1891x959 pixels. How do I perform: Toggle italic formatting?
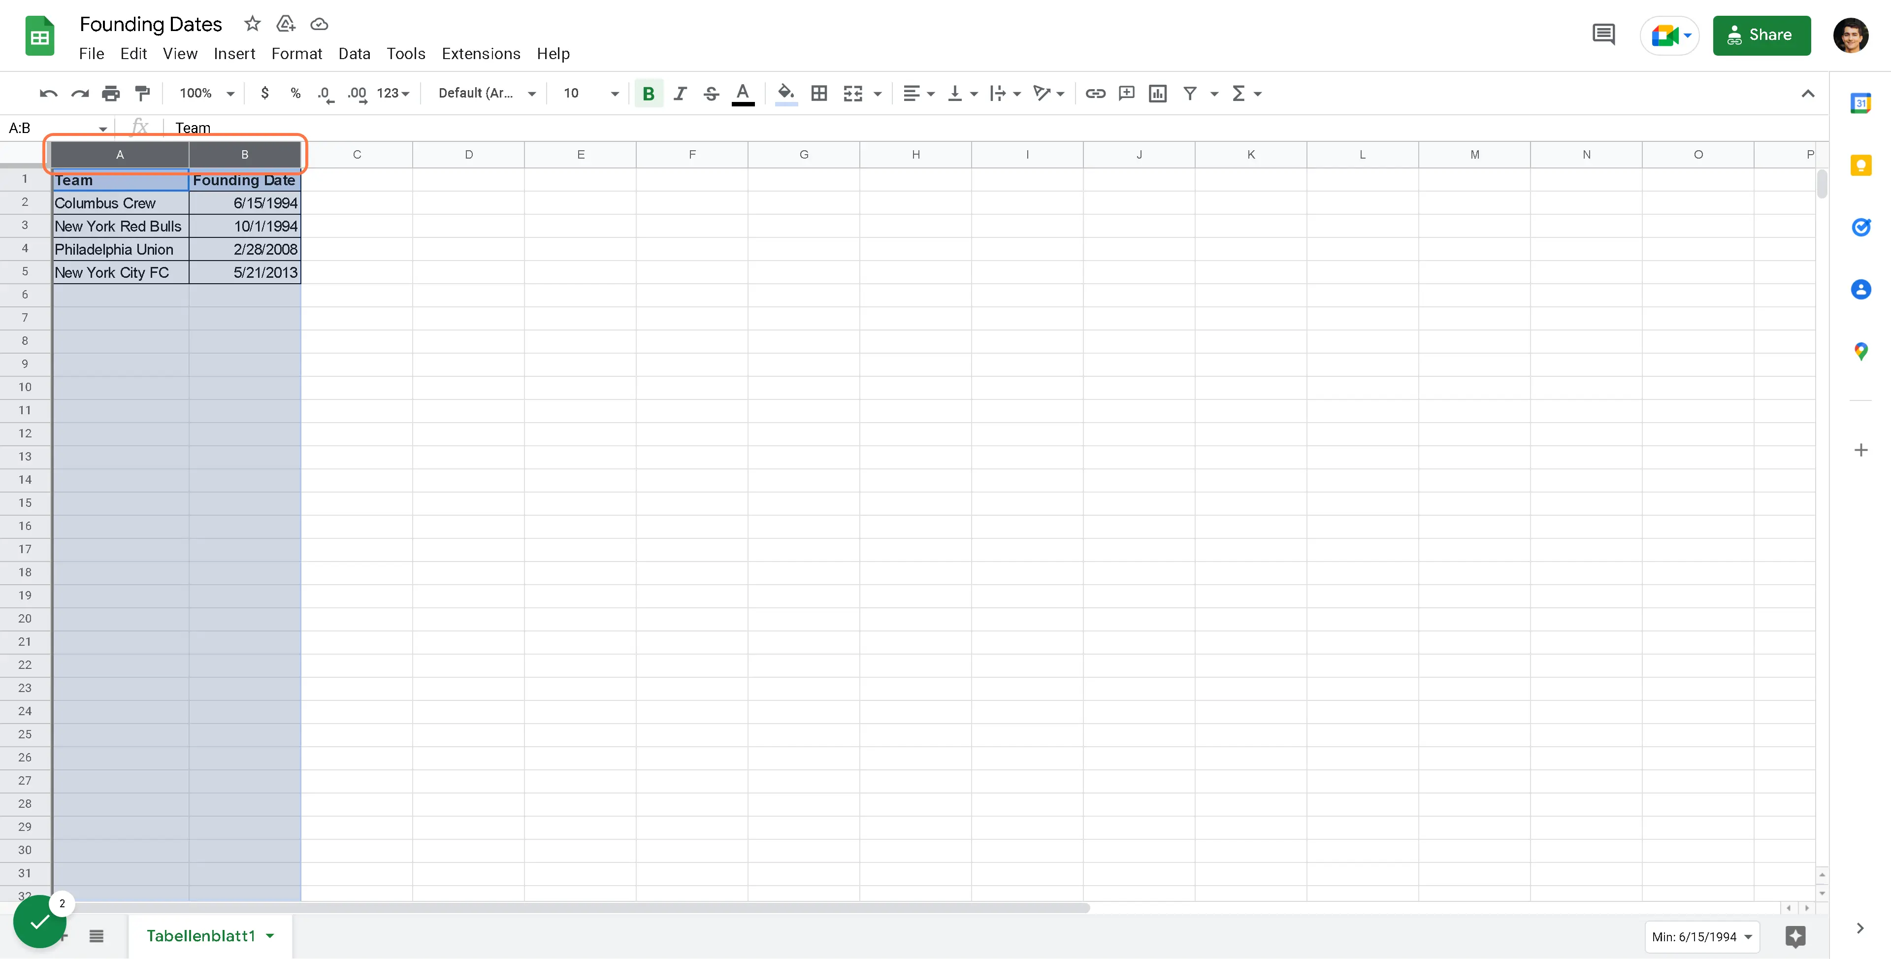pyautogui.click(x=680, y=93)
